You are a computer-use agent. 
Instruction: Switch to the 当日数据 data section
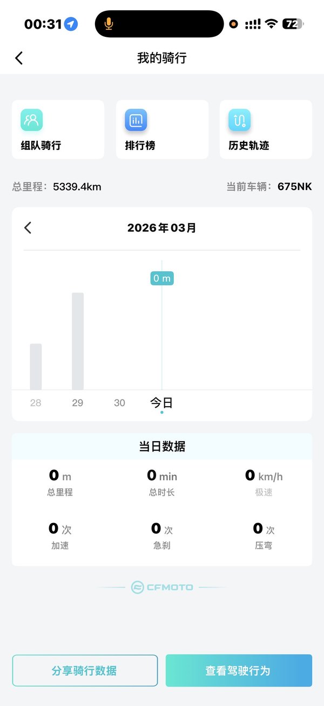pos(161,446)
